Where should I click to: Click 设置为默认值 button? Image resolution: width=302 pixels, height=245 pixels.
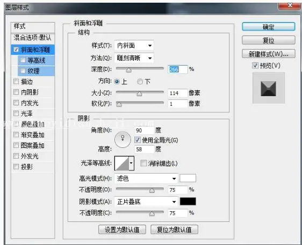click(x=122, y=229)
